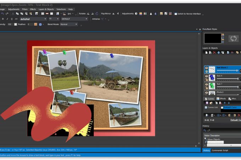Hide the Photo3 layer
Viewport: 241px width, 160px height.
207,92
